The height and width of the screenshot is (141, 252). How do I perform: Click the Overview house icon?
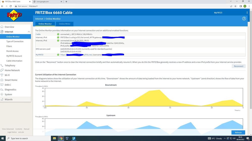2,27
